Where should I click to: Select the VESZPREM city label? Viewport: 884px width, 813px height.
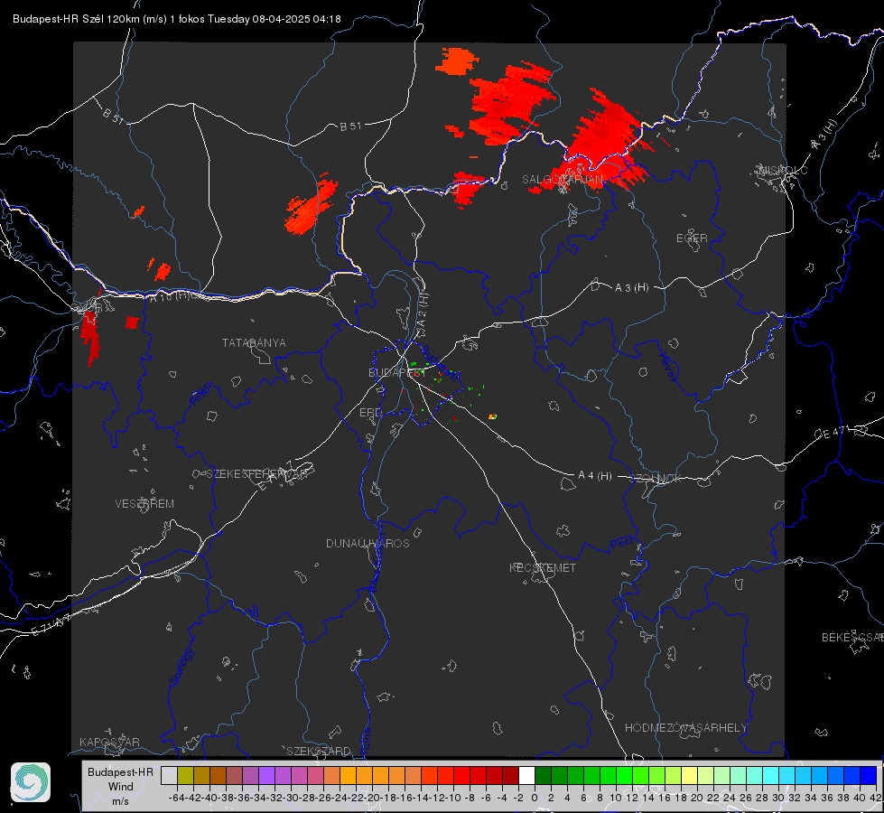pyautogui.click(x=144, y=504)
